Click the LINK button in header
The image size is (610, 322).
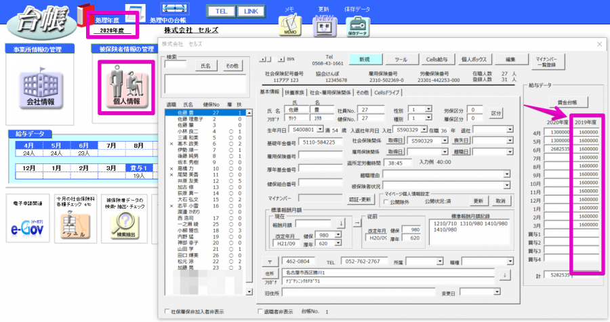[x=251, y=12]
